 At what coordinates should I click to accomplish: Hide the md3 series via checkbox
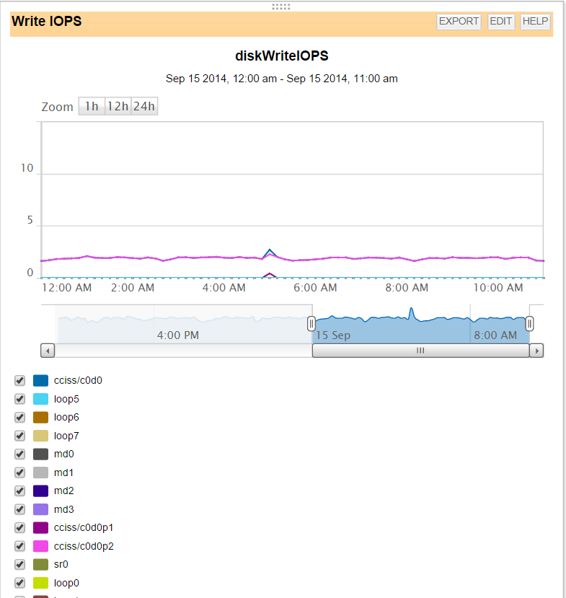tap(19, 509)
